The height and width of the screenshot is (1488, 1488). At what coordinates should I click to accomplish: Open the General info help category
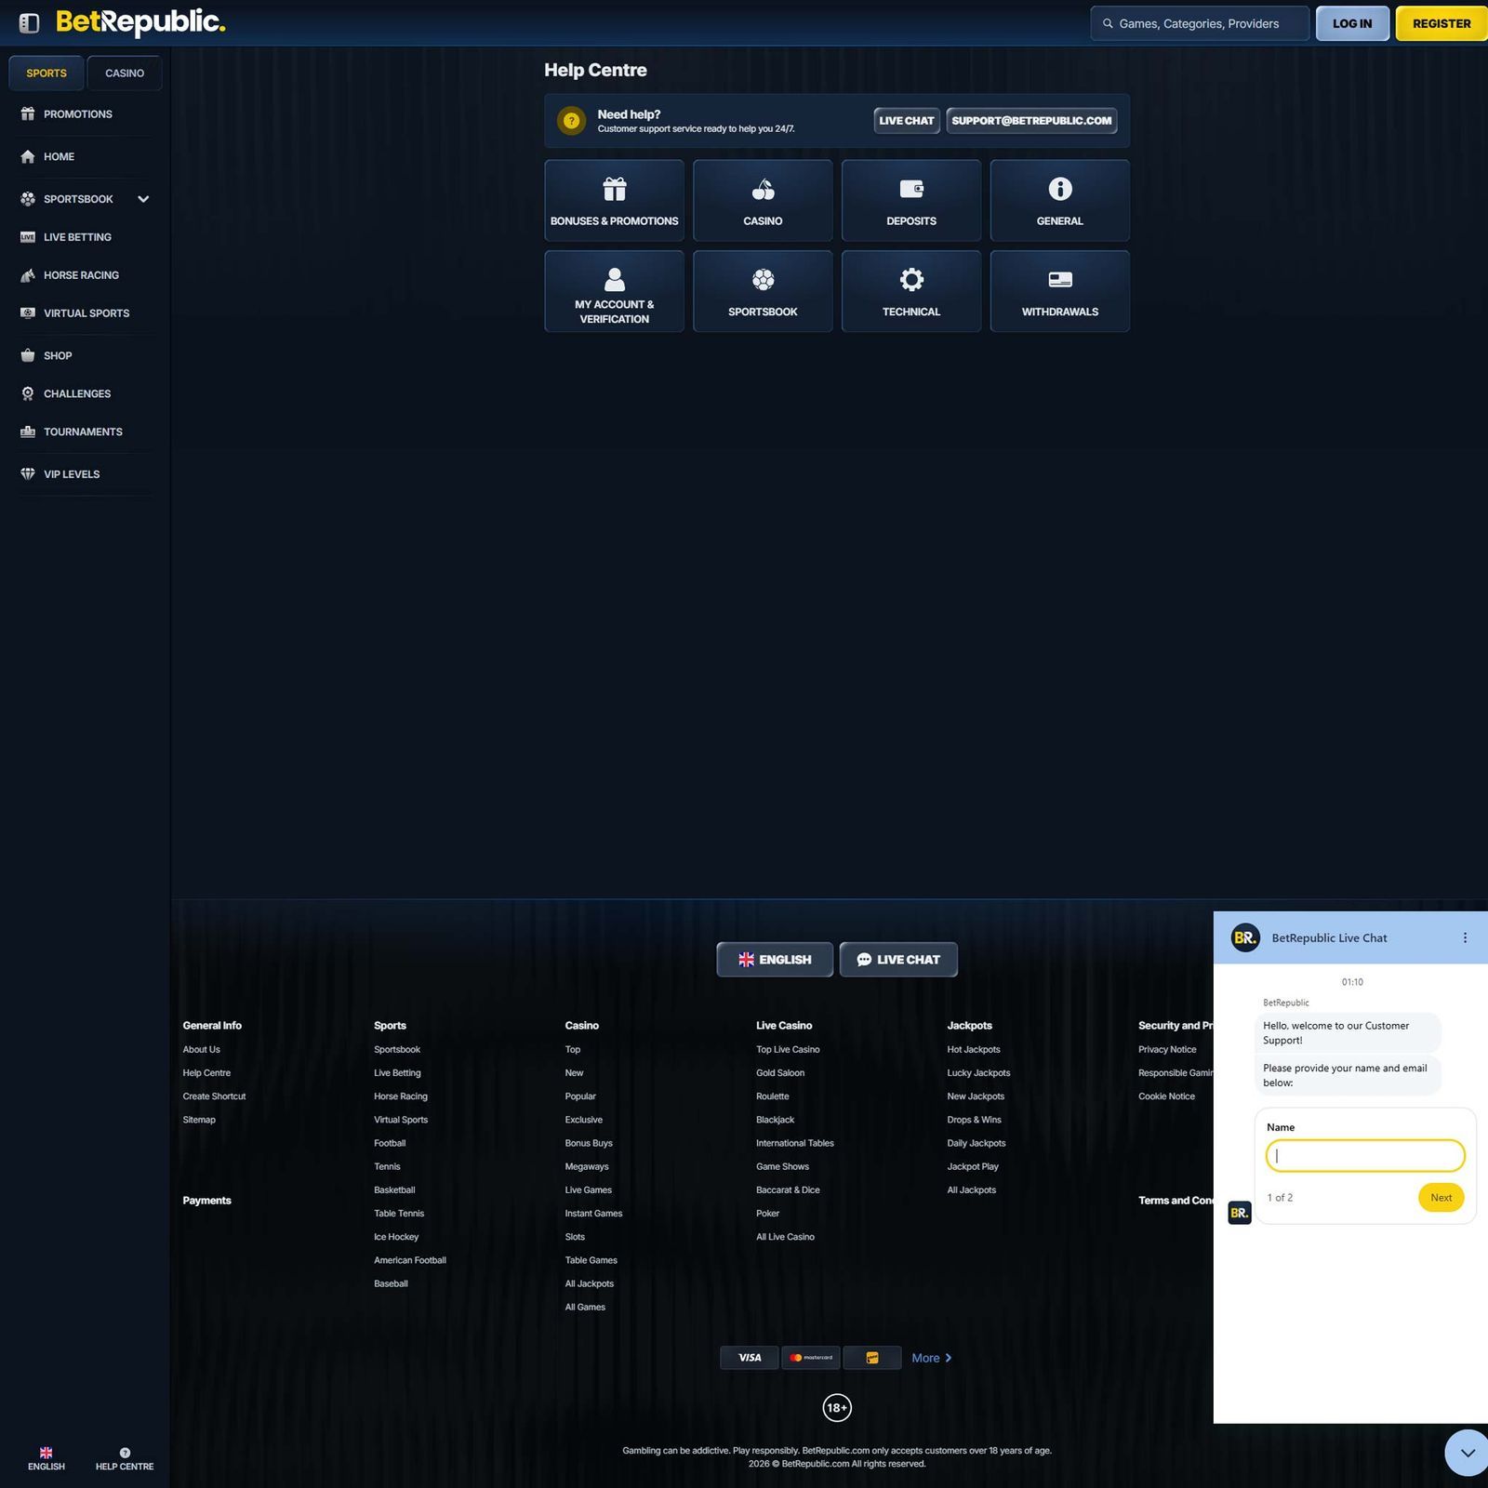pyautogui.click(x=1060, y=200)
